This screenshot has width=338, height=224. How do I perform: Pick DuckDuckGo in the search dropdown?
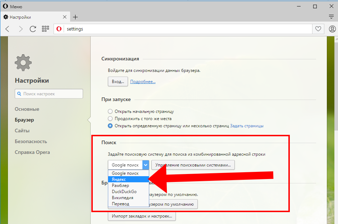124,192
